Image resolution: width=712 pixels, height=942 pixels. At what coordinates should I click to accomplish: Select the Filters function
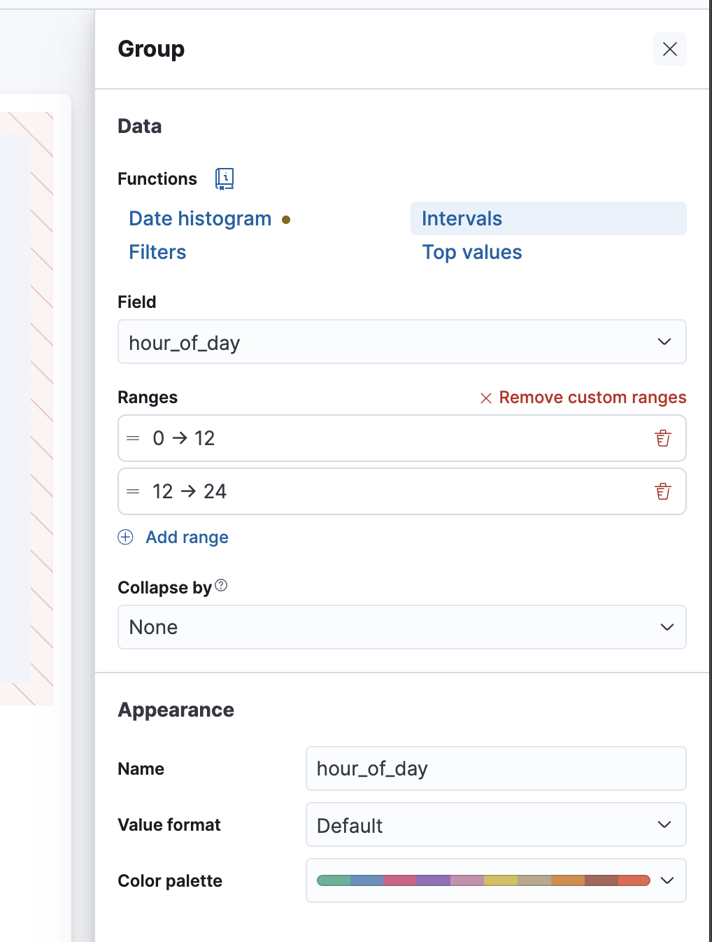157,253
